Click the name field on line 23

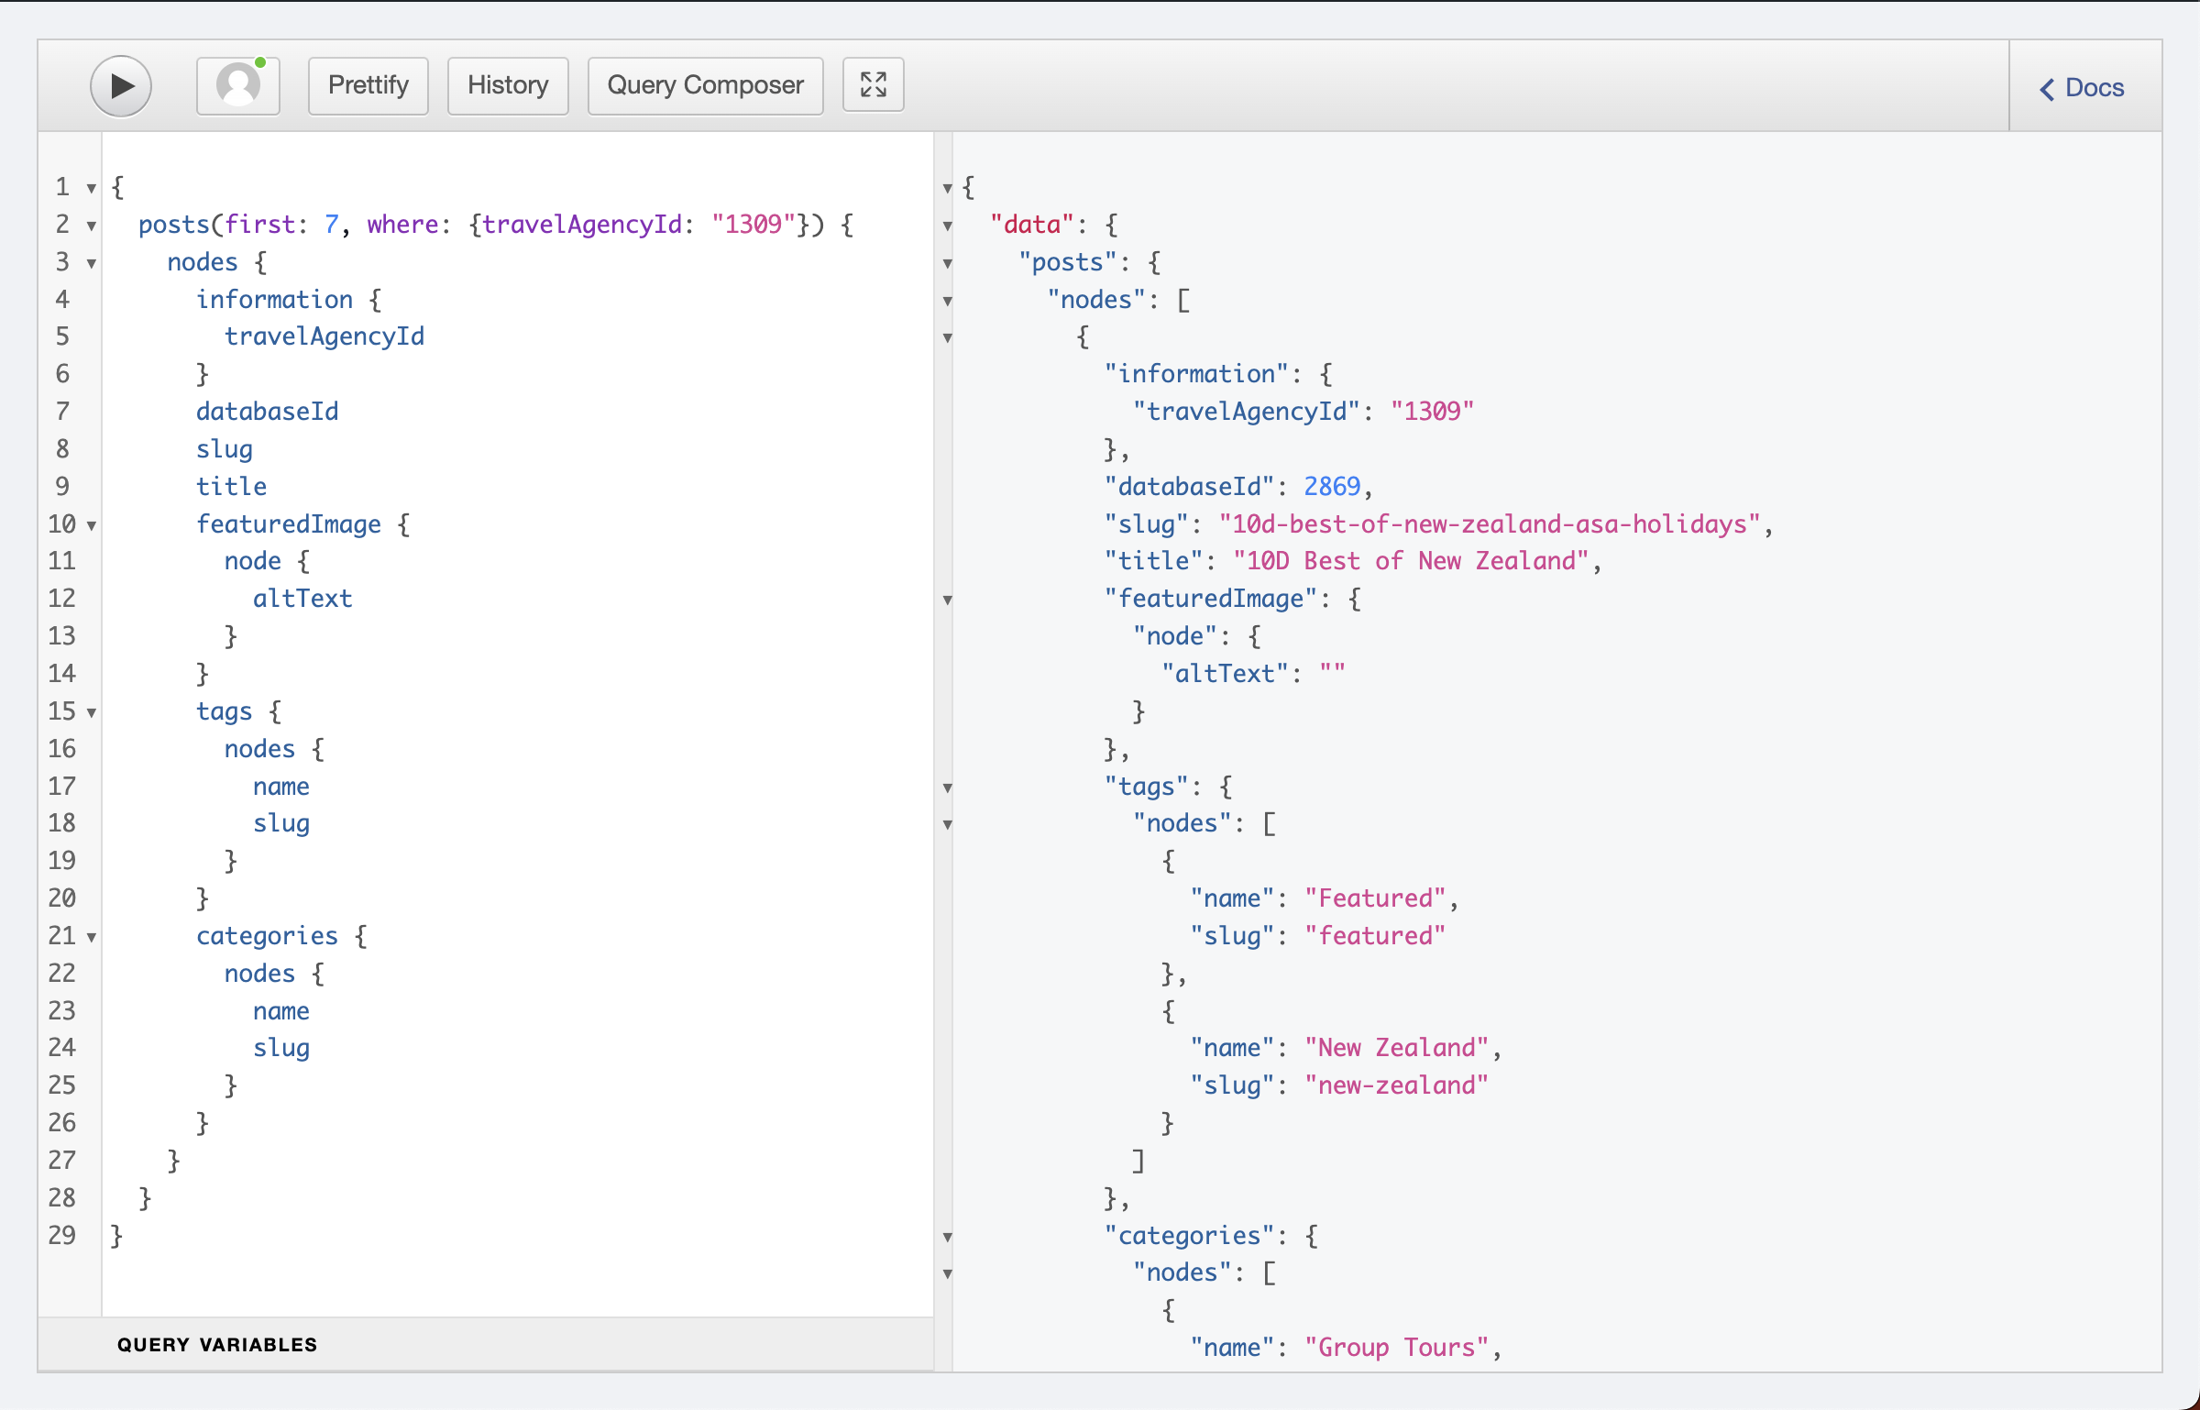(x=281, y=1011)
